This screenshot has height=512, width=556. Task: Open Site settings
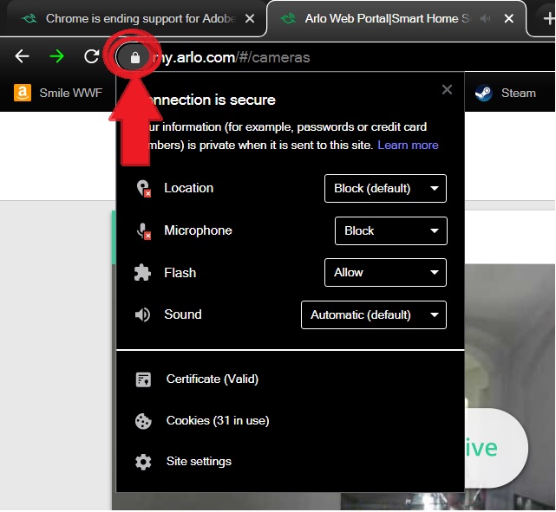pyautogui.click(x=199, y=462)
